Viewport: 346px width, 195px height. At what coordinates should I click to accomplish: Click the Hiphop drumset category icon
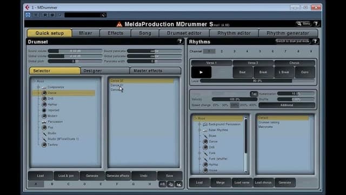point(44,105)
